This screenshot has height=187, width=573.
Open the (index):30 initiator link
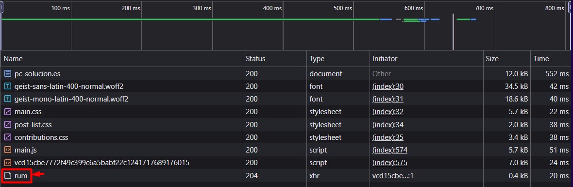coord(388,86)
